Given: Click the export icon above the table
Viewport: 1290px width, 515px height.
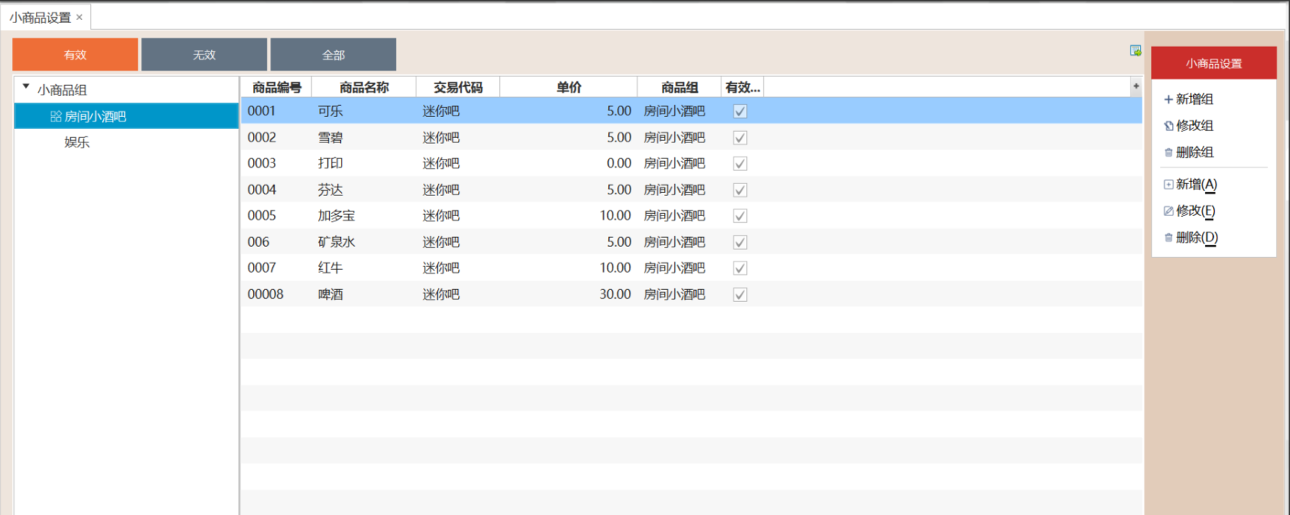Looking at the screenshot, I should point(1135,51).
